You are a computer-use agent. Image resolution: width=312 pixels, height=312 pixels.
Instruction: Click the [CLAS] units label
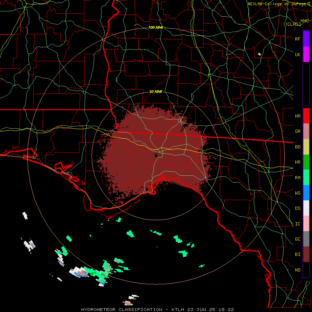(x=293, y=24)
